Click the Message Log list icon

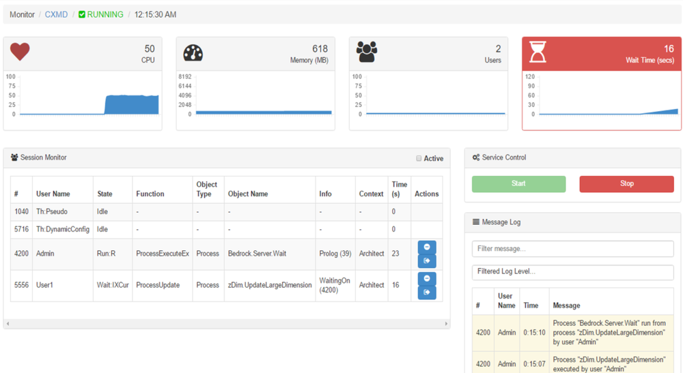(476, 222)
